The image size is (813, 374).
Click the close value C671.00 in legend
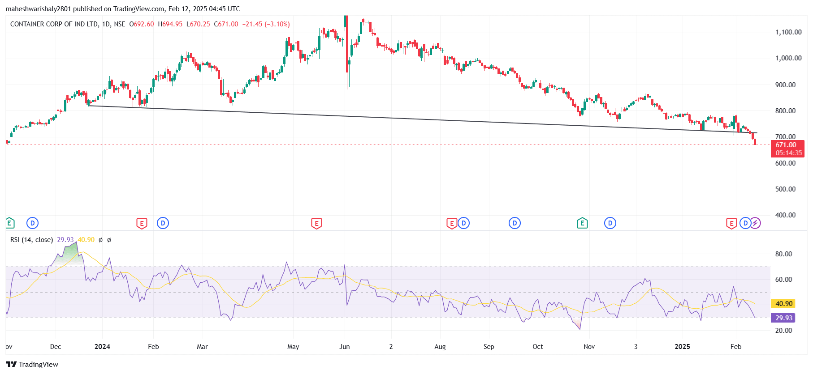pyautogui.click(x=226, y=24)
